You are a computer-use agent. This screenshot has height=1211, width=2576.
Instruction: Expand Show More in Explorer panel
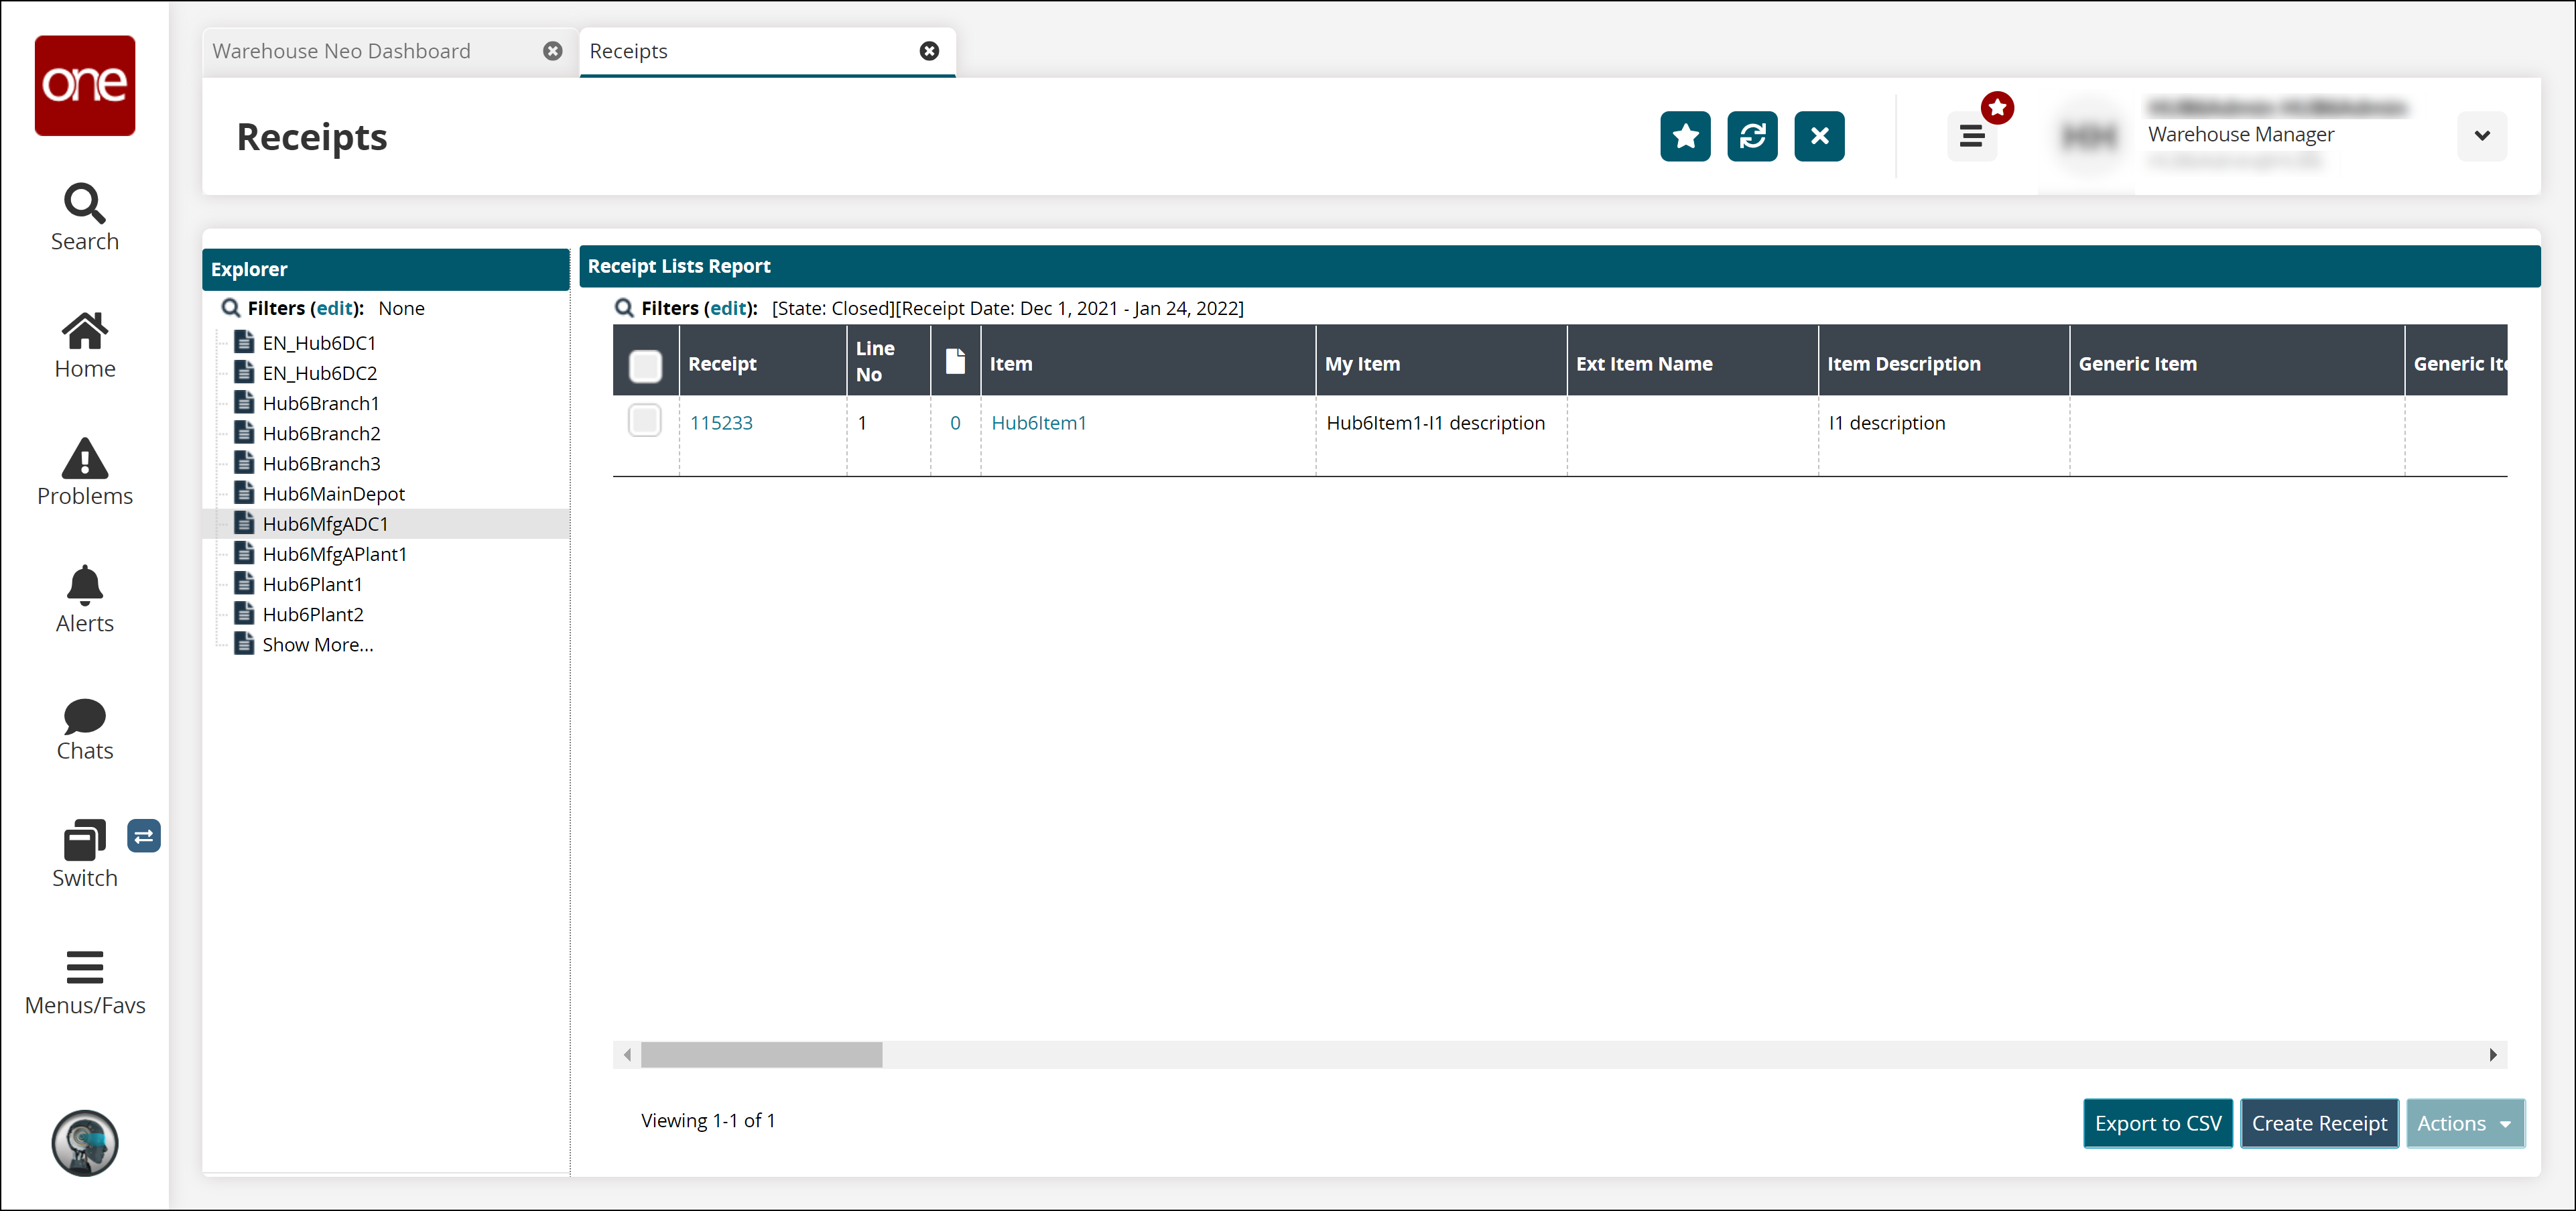317,644
